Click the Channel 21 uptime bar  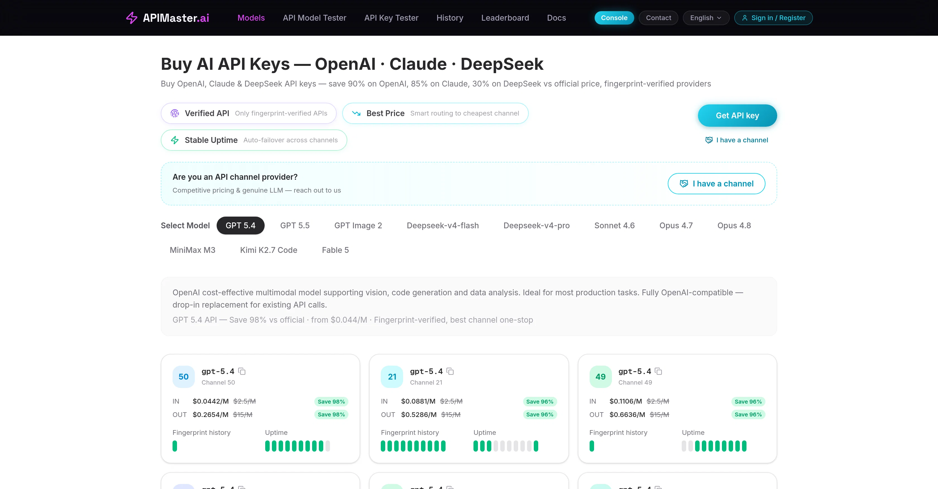[x=506, y=446]
